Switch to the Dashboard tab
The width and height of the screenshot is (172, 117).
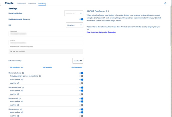pos(21,4)
